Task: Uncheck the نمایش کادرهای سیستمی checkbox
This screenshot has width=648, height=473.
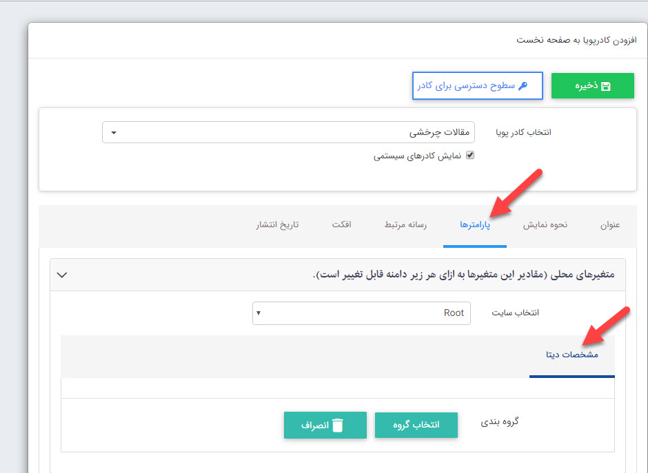Action: [x=469, y=156]
